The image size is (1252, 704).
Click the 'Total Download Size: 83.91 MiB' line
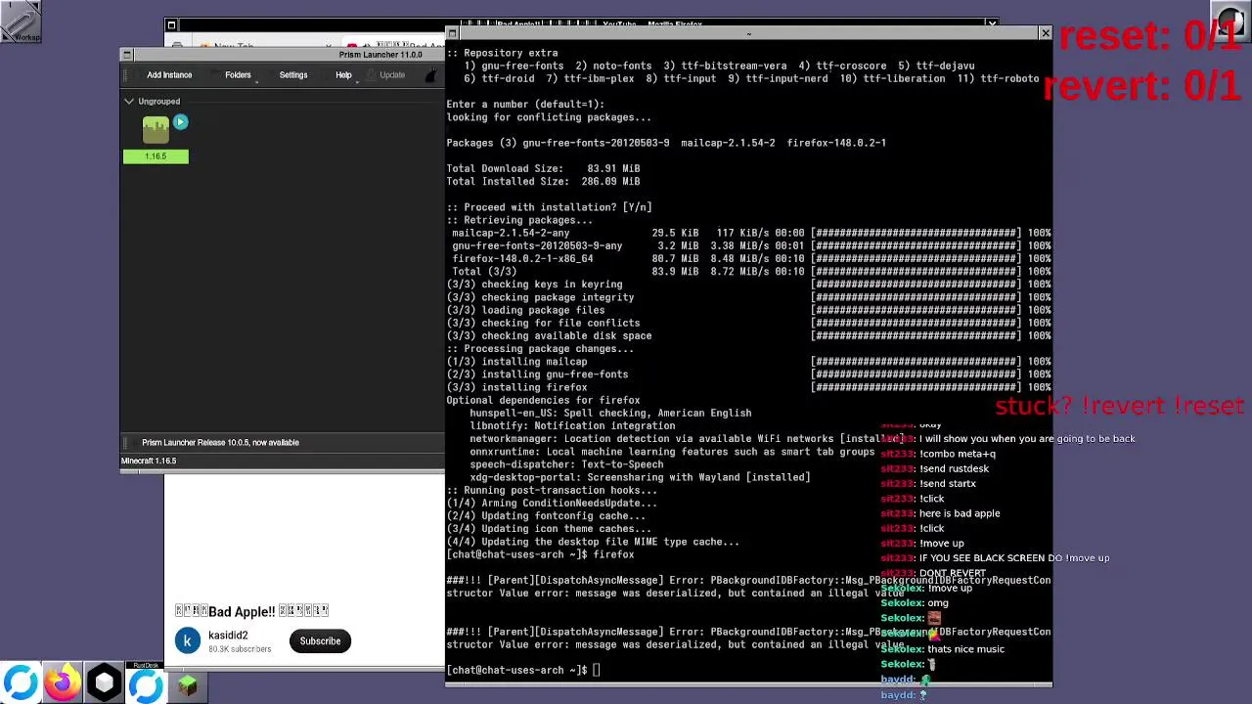(543, 168)
